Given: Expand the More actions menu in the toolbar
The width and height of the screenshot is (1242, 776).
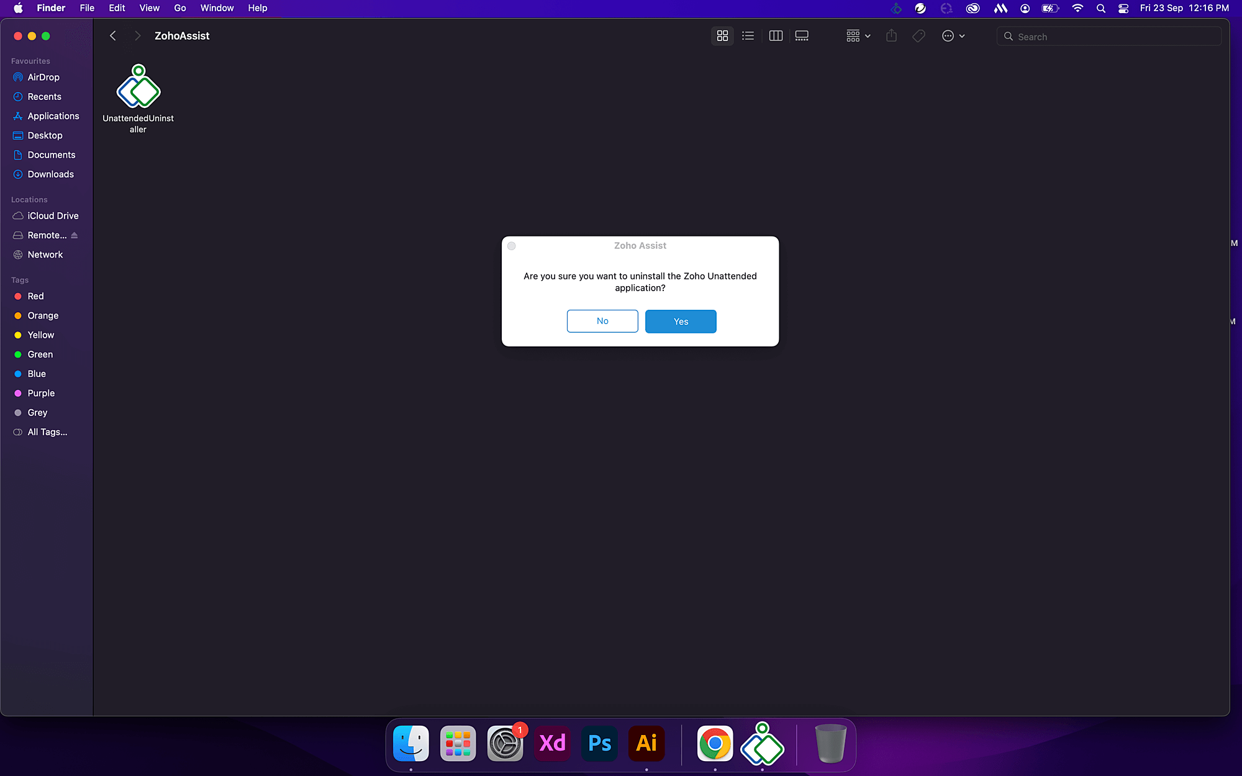Looking at the screenshot, I should [x=953, y=35].
